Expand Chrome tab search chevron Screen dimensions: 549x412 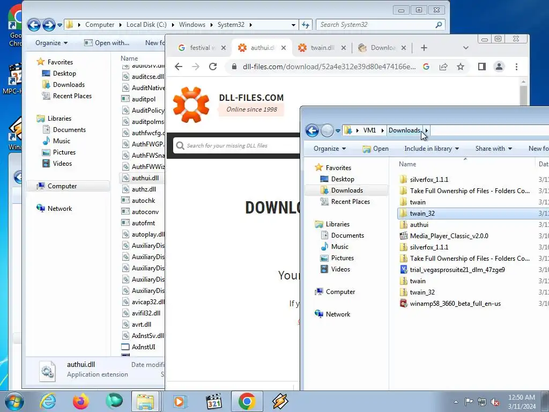click(x=466, y=48)
